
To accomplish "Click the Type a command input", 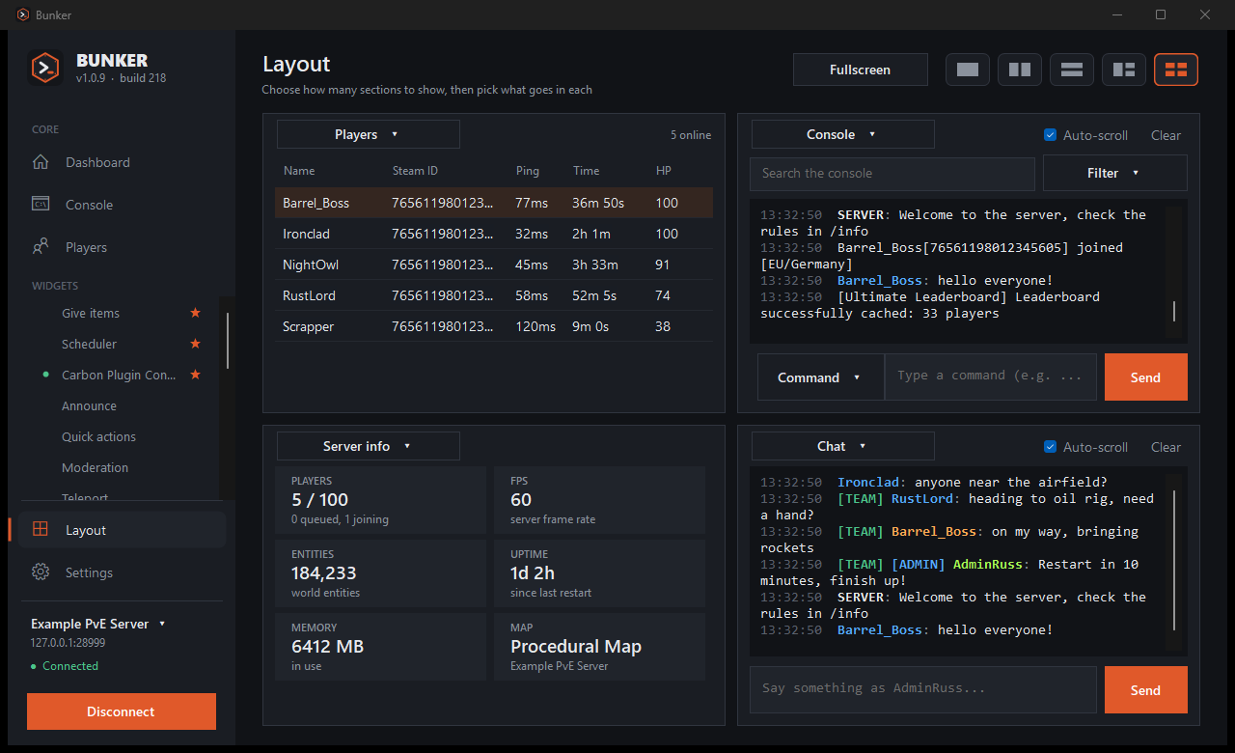I will (x=991, y=377).
